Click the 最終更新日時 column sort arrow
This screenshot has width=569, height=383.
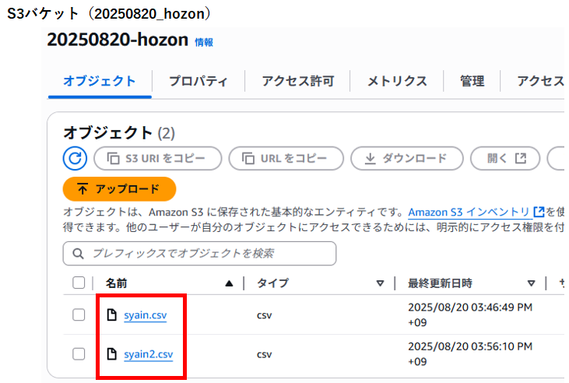532,283
